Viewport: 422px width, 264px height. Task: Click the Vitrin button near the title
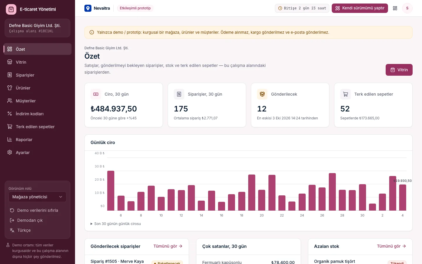(399, 70)
